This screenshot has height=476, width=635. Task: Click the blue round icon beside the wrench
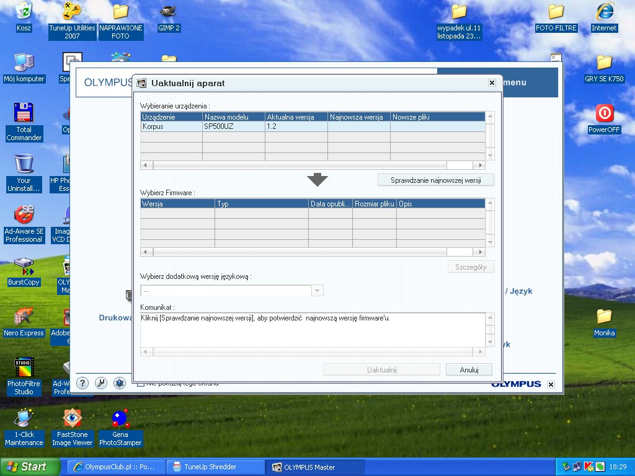pyautogui.click(x=120, y=383)
